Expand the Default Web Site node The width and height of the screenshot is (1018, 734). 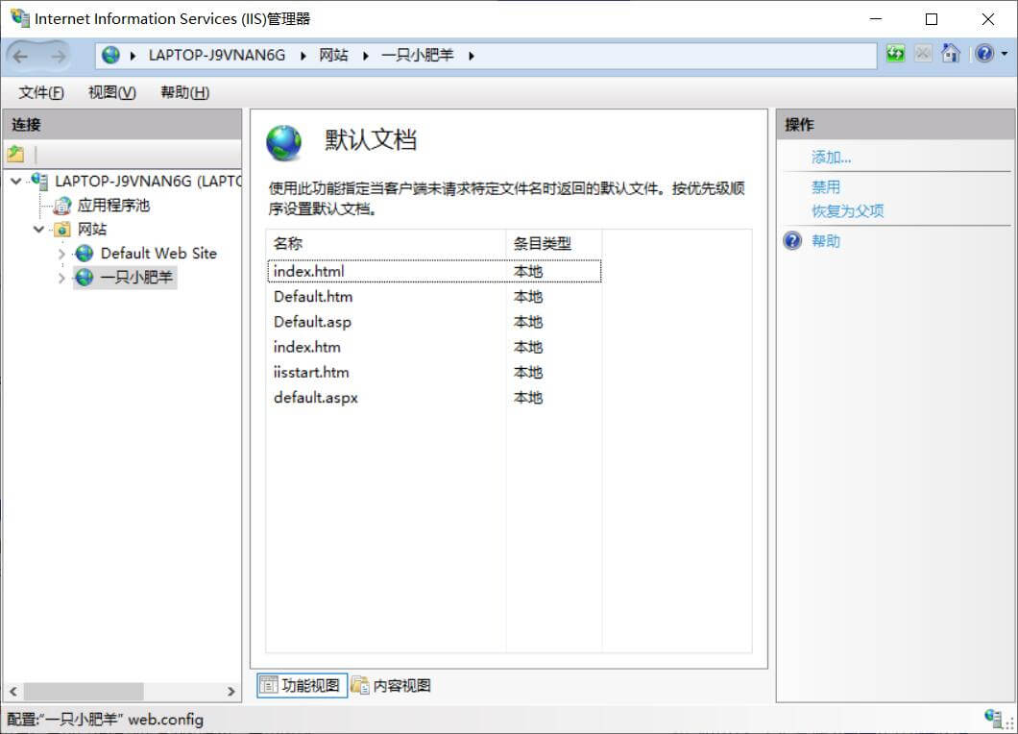61,254
